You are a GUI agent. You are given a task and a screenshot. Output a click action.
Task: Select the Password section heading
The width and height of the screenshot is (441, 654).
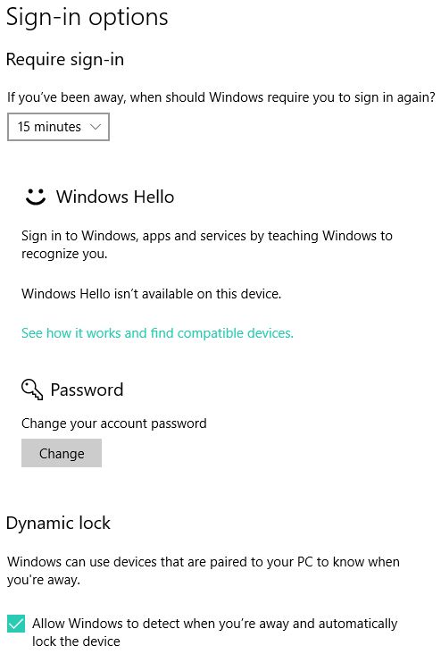[x=87, y=390]
